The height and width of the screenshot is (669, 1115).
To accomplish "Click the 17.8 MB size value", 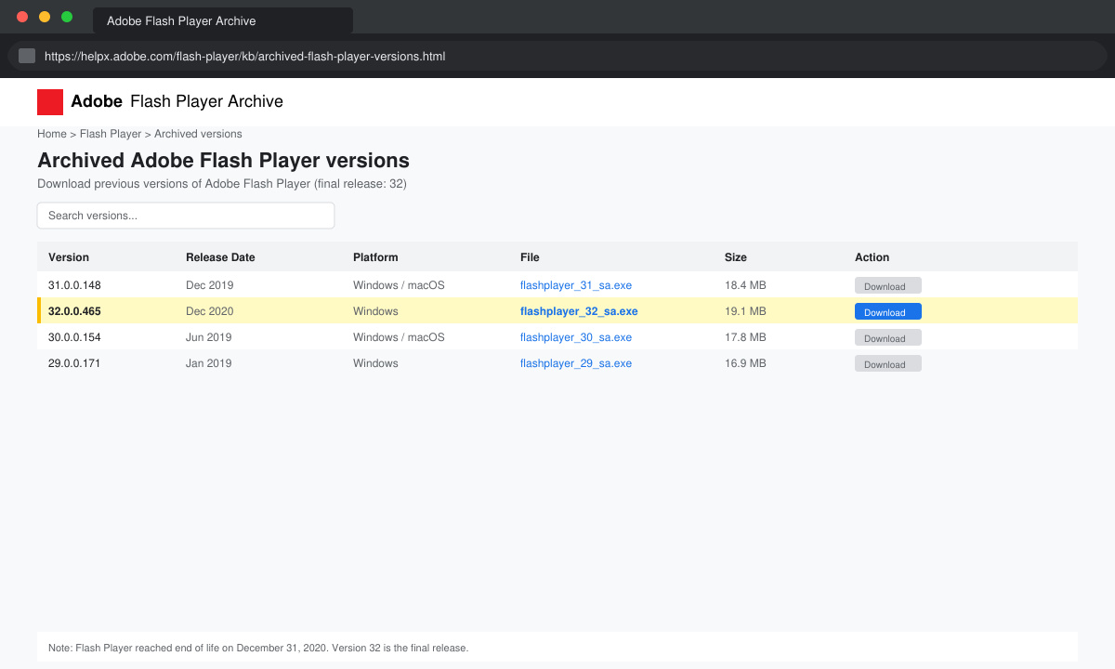I will pyautogui.click(x=745, y=337).
